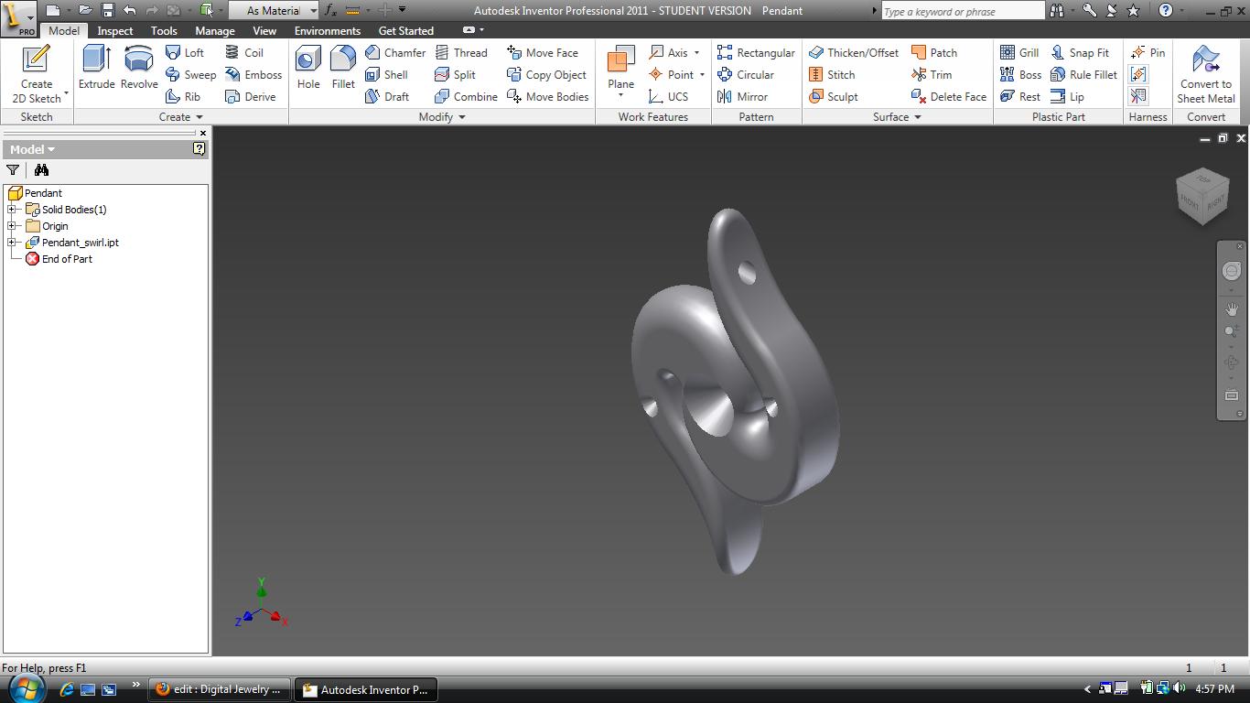The height and width of the screenshot is (703, 1250).
Task: Use the Shell tool
Action: (x=386, y=75)
